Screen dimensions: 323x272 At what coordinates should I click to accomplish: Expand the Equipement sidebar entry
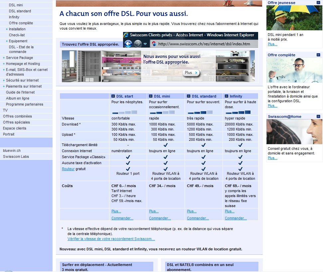(x=7, y=41)
